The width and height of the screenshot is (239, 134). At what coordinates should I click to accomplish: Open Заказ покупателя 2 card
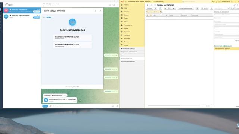[72, 45]
